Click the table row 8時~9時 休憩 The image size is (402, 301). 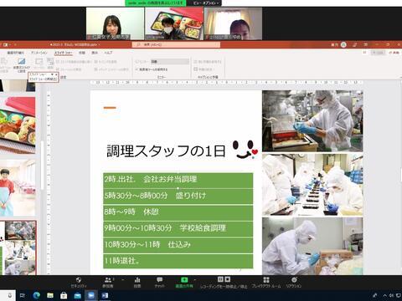[178, 212]
